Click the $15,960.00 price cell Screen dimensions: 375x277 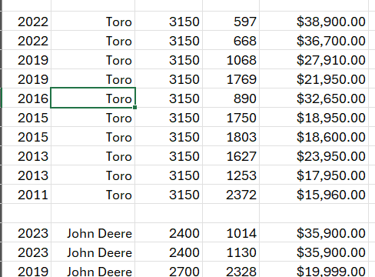point(314,194)
